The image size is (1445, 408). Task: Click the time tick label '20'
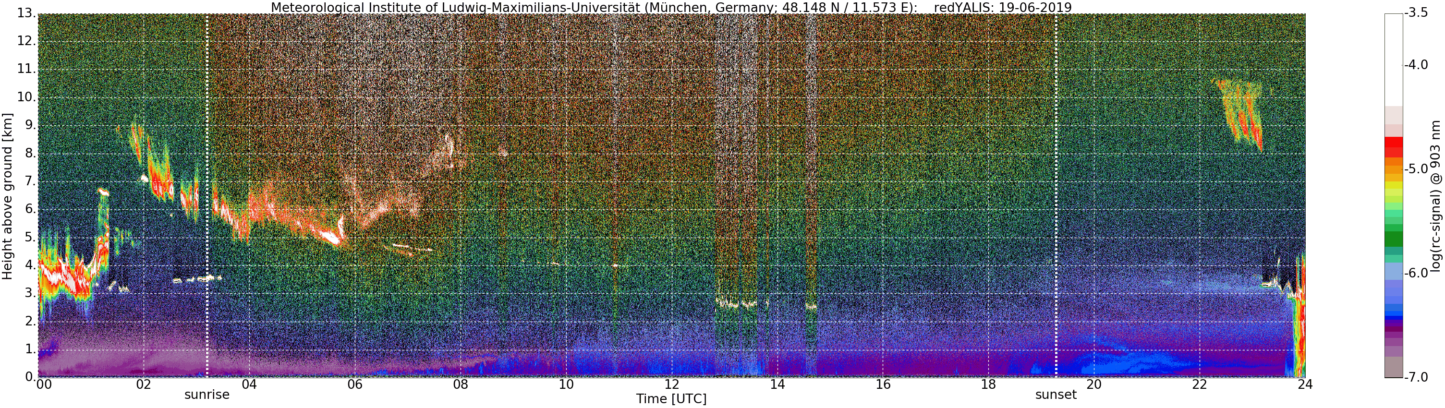pos(1094,384)
